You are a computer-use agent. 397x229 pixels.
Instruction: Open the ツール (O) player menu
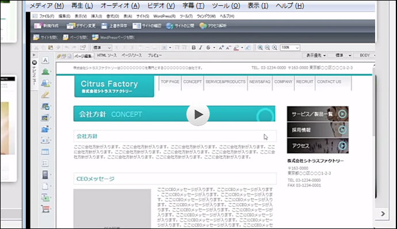point(226,6)
